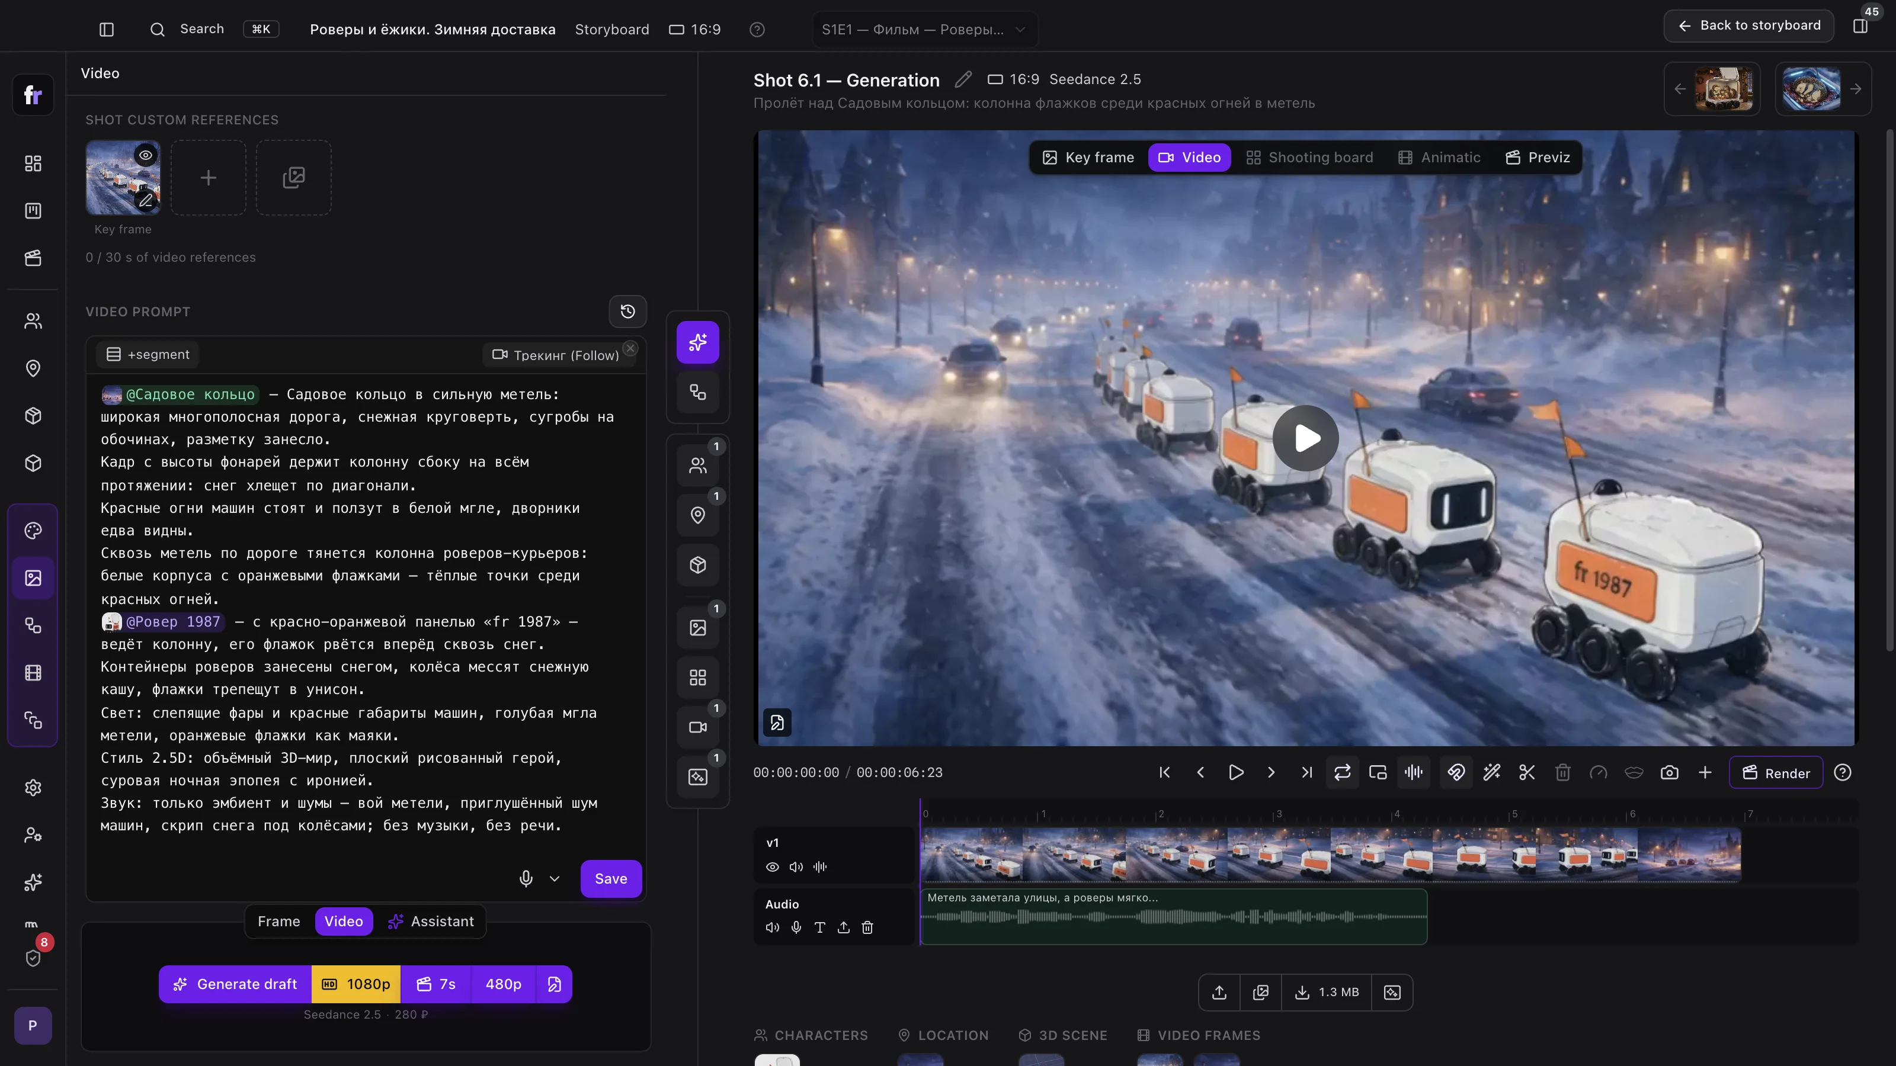
Task: Delete clip with trash icon in player toolbar
Action: [x=1562, y=772]
